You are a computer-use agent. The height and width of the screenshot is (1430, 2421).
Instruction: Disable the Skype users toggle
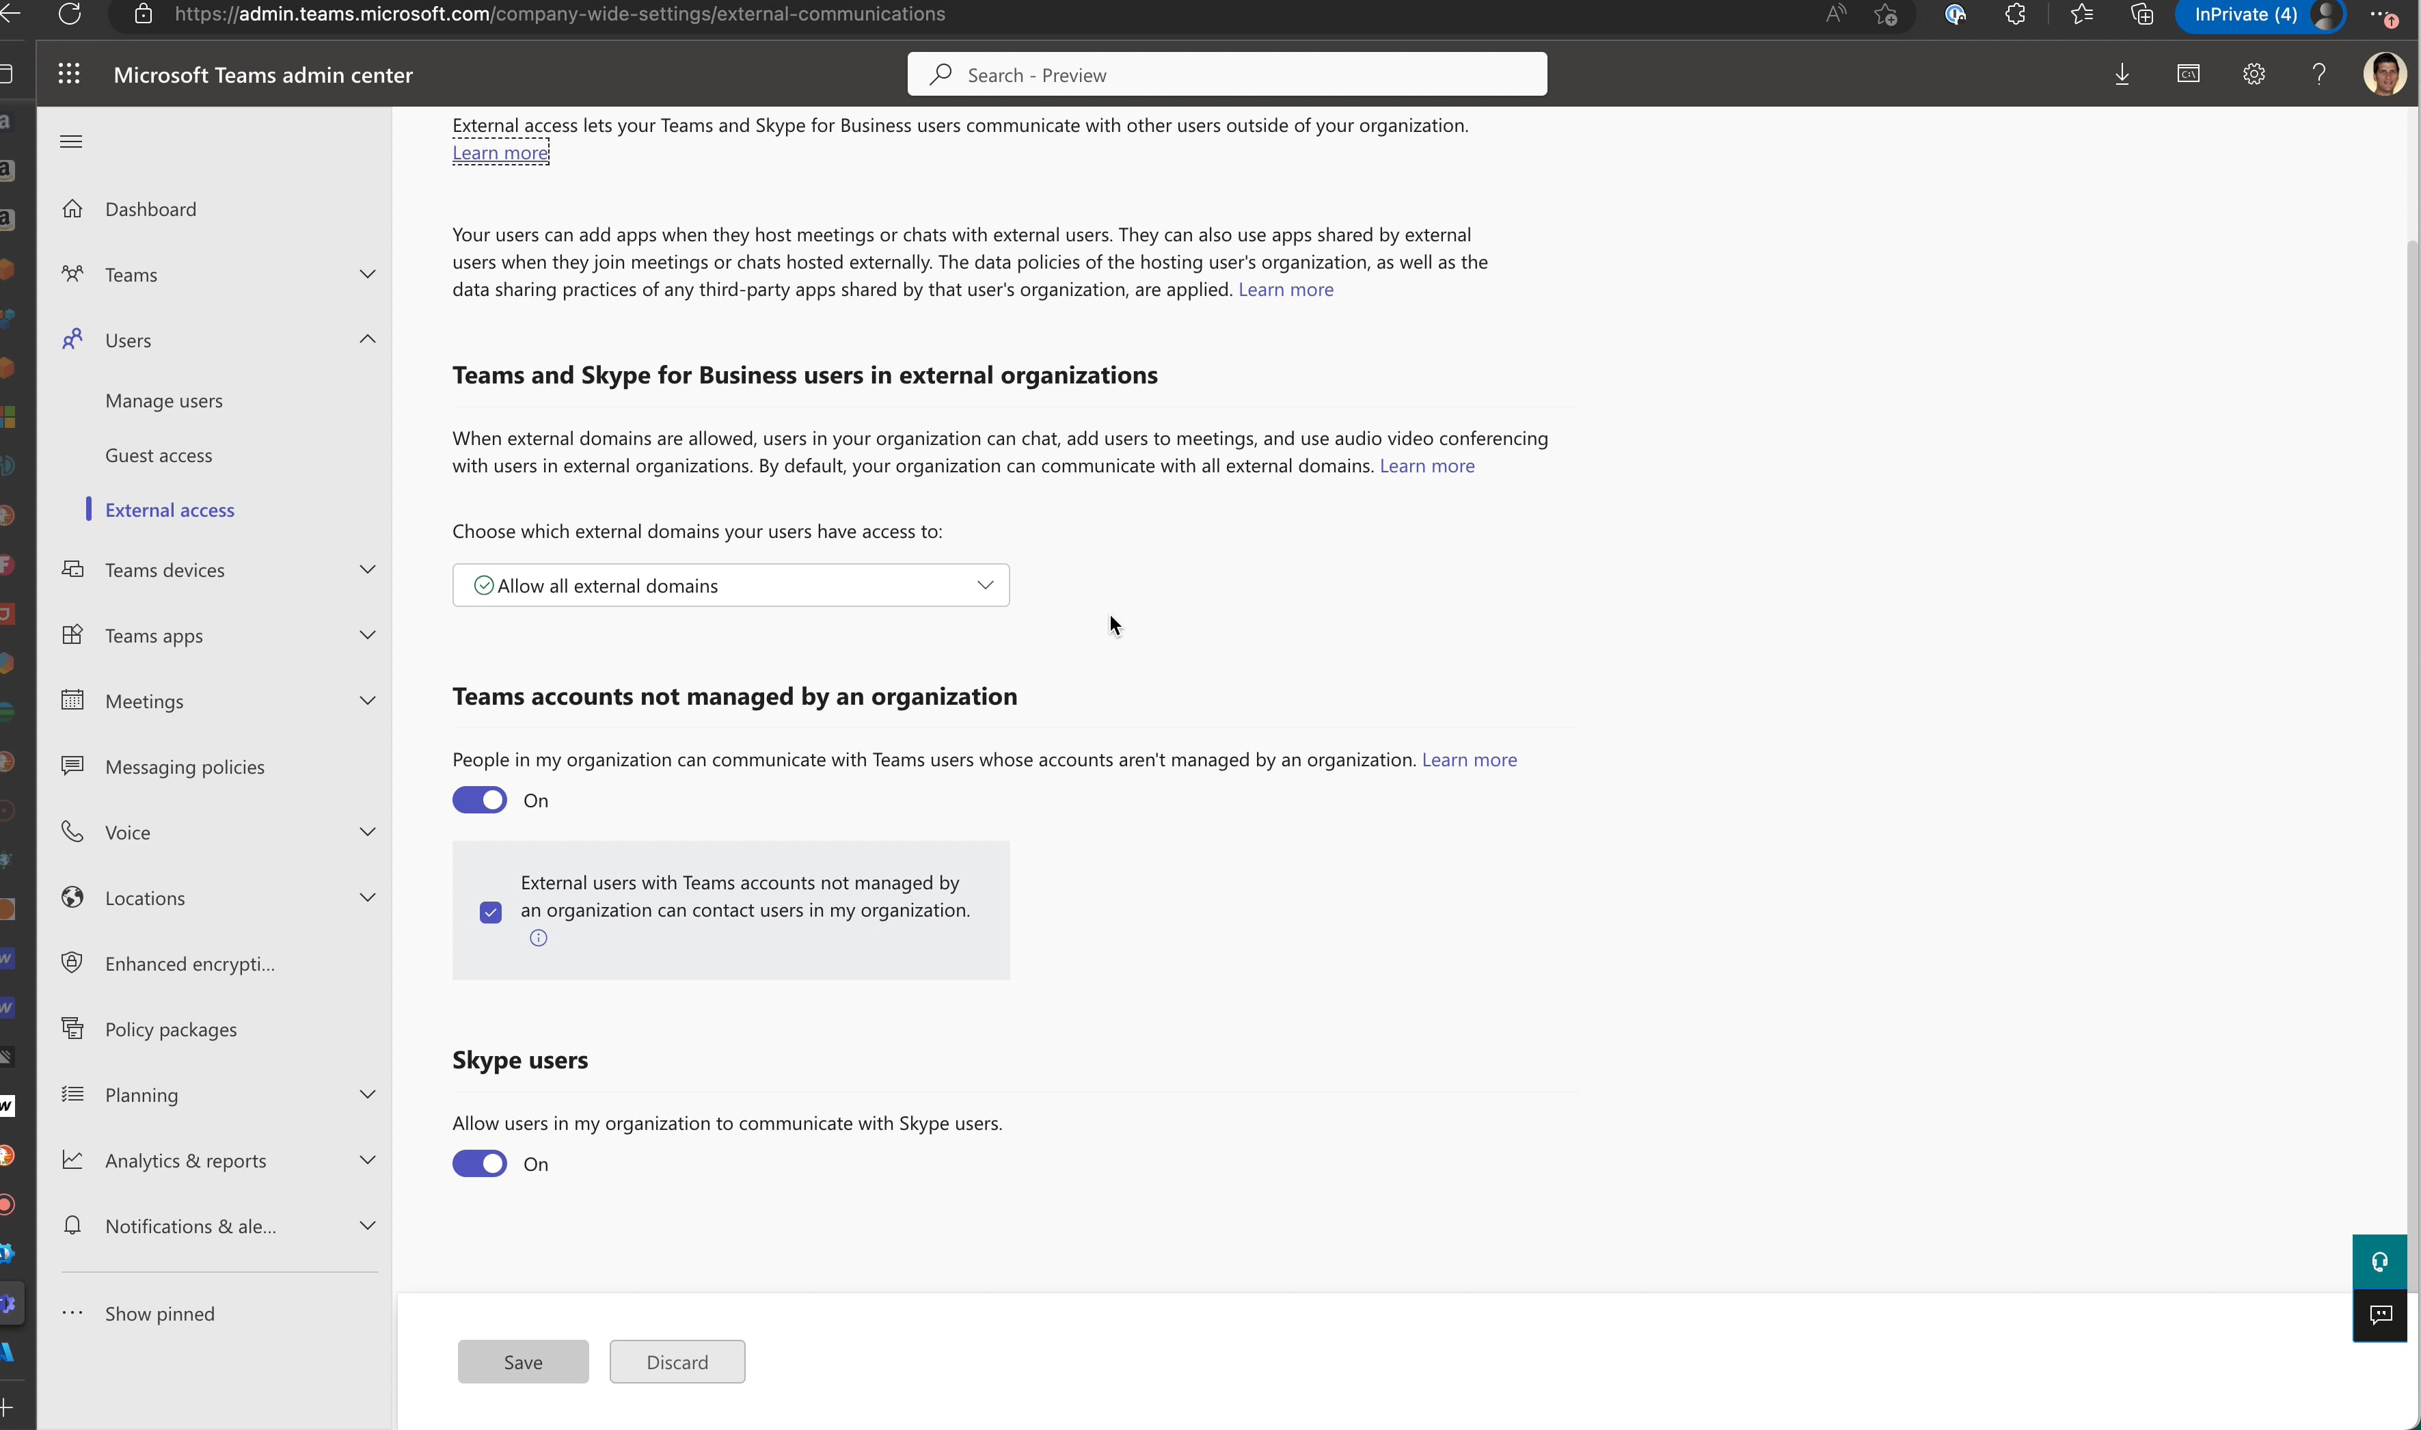480,1163
